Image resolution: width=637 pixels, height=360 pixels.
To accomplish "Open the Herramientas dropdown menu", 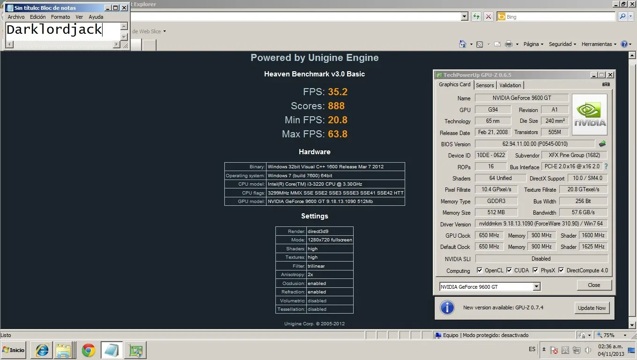I will [599, 44].
